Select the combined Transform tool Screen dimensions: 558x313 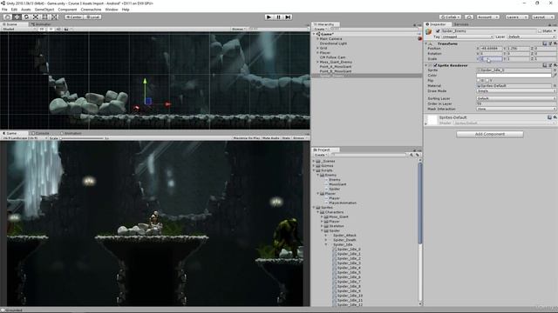pos(54,17)
